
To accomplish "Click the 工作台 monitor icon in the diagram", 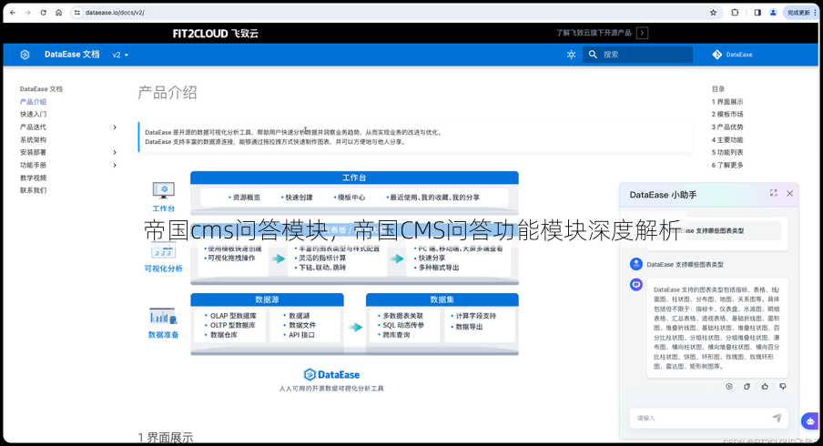I will 163,190.
